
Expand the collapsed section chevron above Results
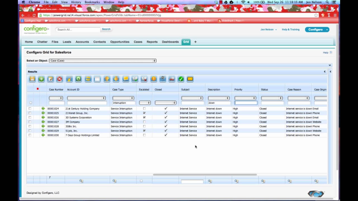pos(330,65)
